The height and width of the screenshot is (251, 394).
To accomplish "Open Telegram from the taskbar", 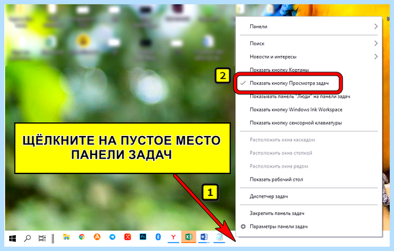I will point(112,237).
